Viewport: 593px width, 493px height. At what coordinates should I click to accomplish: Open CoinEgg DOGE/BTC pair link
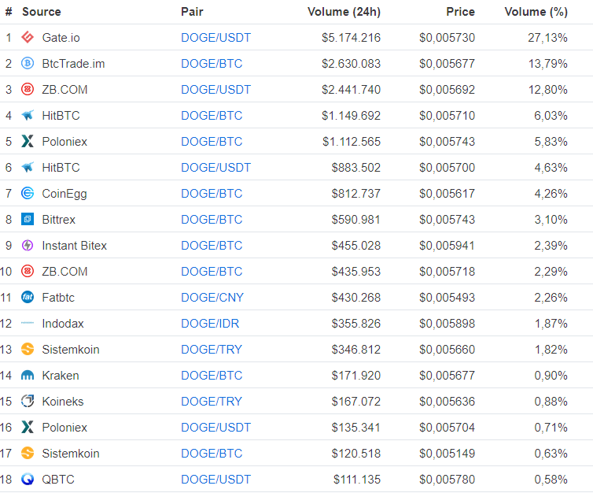pyautogui.click(x=212, y=194)
